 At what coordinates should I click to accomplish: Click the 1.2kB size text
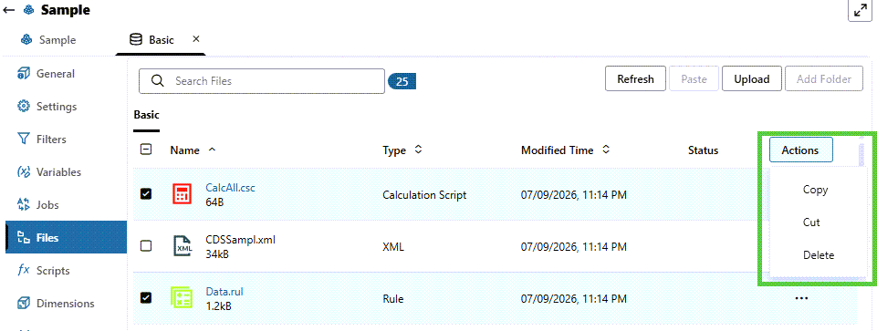tap(219, 305)
